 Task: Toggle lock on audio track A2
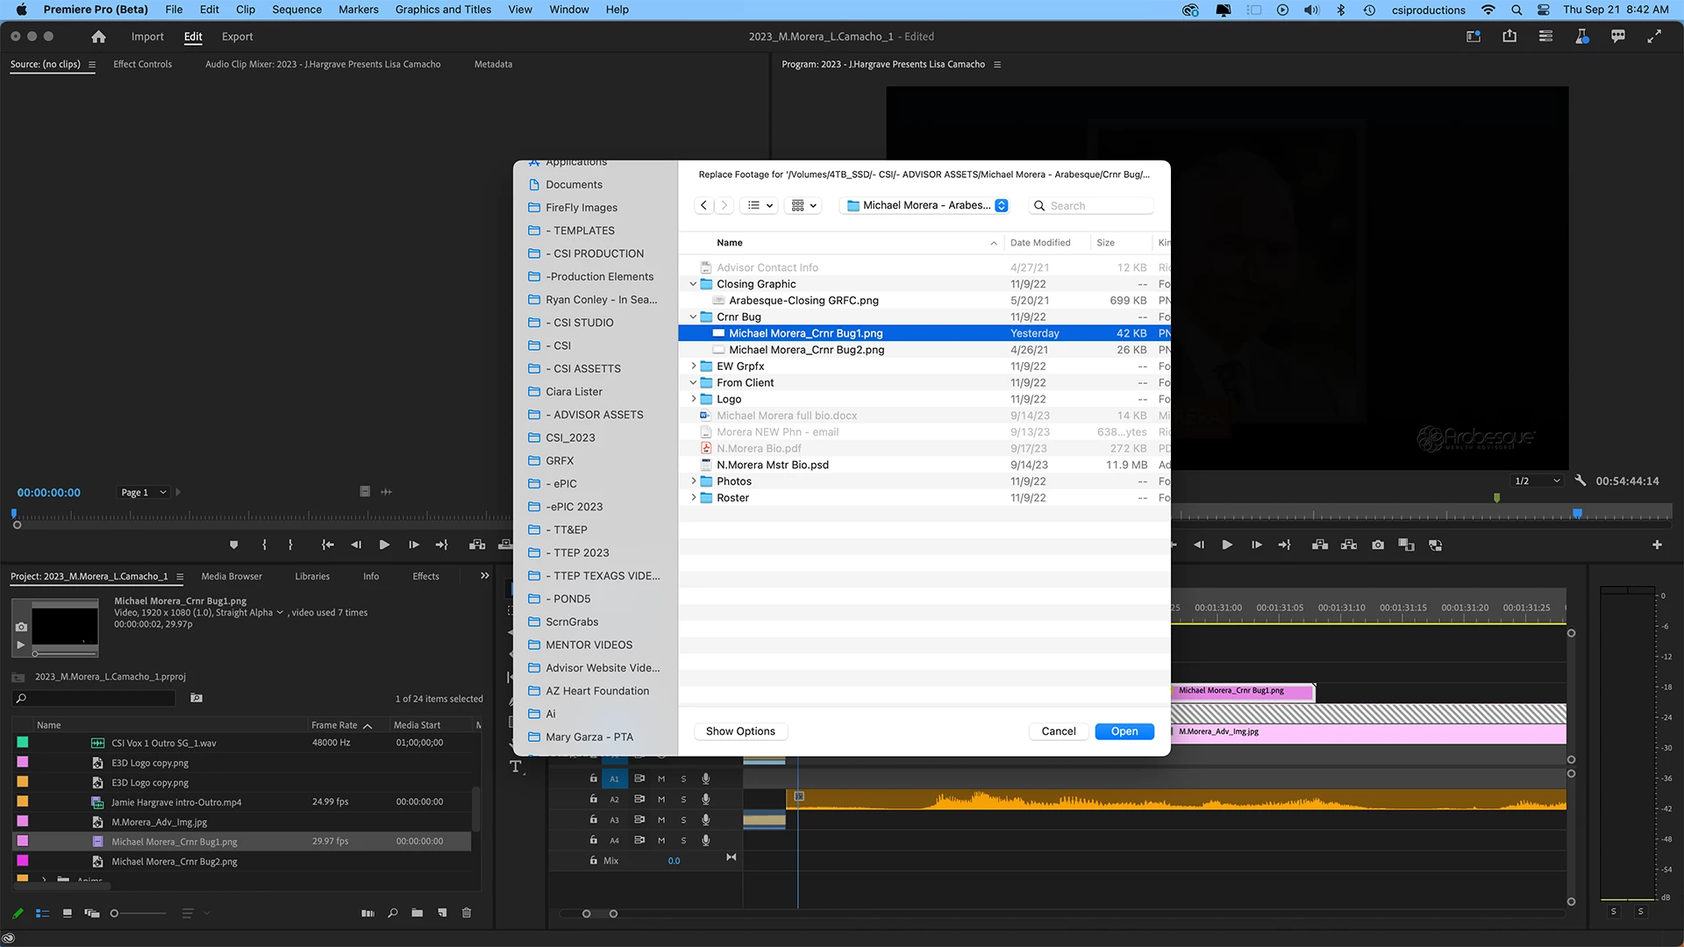(x=594, y=799)
